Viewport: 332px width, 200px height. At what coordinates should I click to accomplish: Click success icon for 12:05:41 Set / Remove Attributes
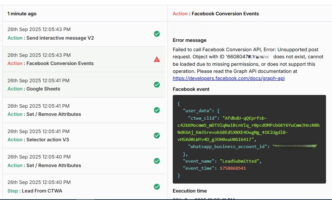[157, 110]
